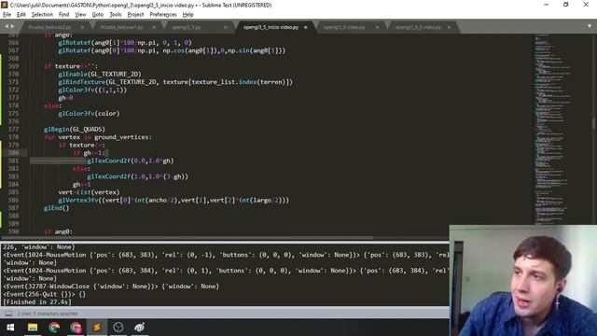597x336 pixels.
Task: Click the Event(256-Quit) output line
Action: point(44,294)
